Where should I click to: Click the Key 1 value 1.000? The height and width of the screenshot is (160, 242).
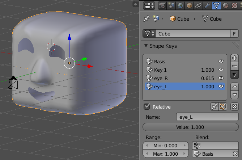pyautogui.click(x=208, y=70)
